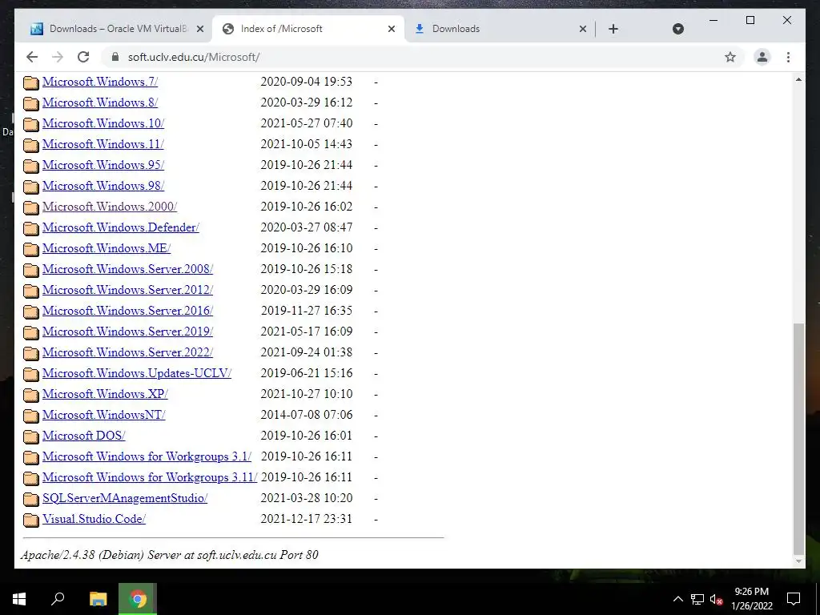Show hidden system tray icons
820x615 pixels.
(x=677, y=599)
